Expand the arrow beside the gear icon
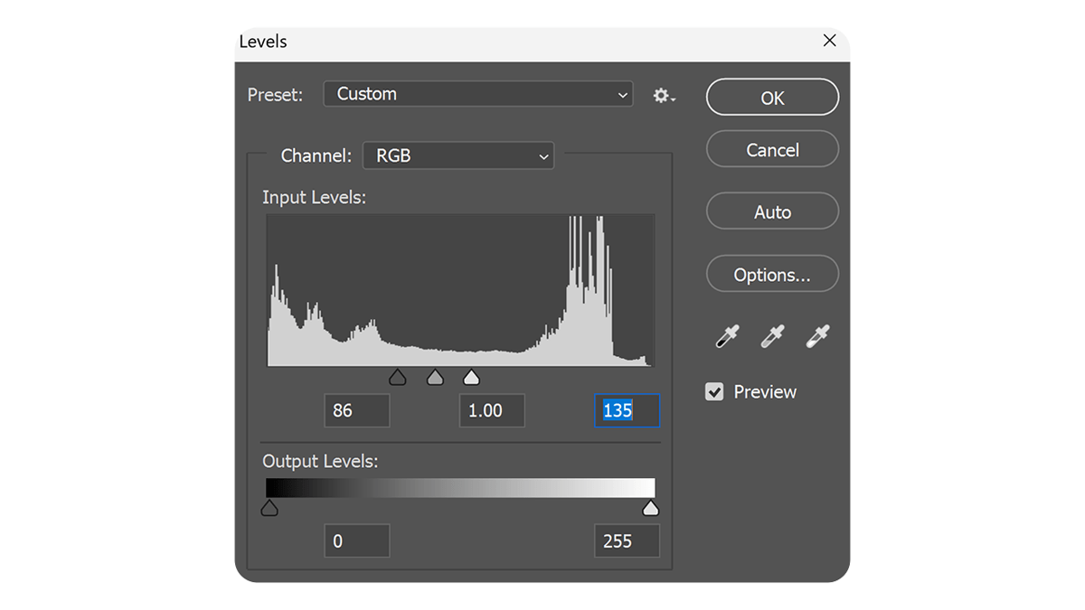The height and width of the screenshot is (610, 1085). (x=671, y=99)
